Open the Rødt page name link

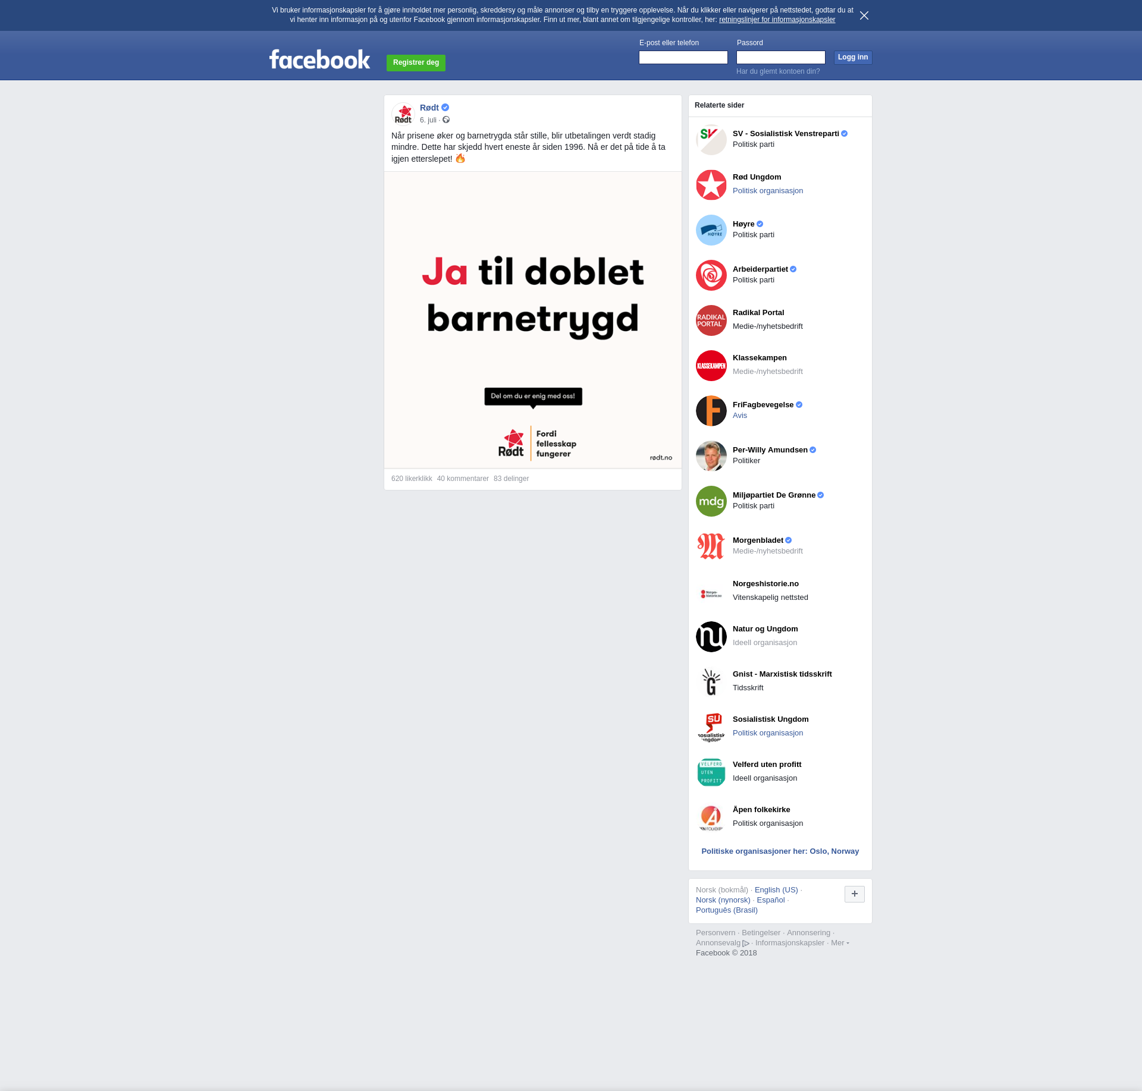(x=429, y=108)
